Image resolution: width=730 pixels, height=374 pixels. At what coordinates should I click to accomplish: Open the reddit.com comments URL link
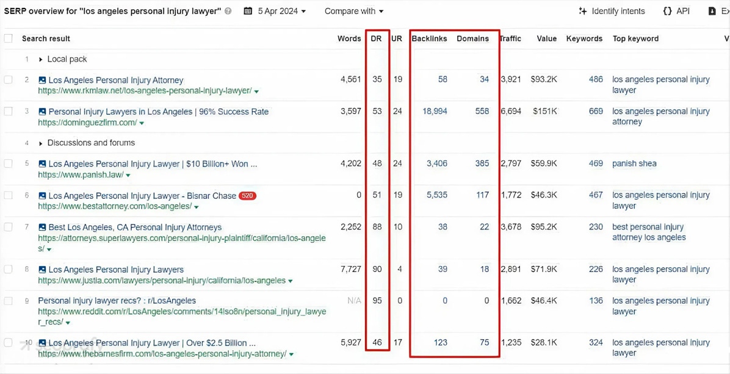point(182,317)
